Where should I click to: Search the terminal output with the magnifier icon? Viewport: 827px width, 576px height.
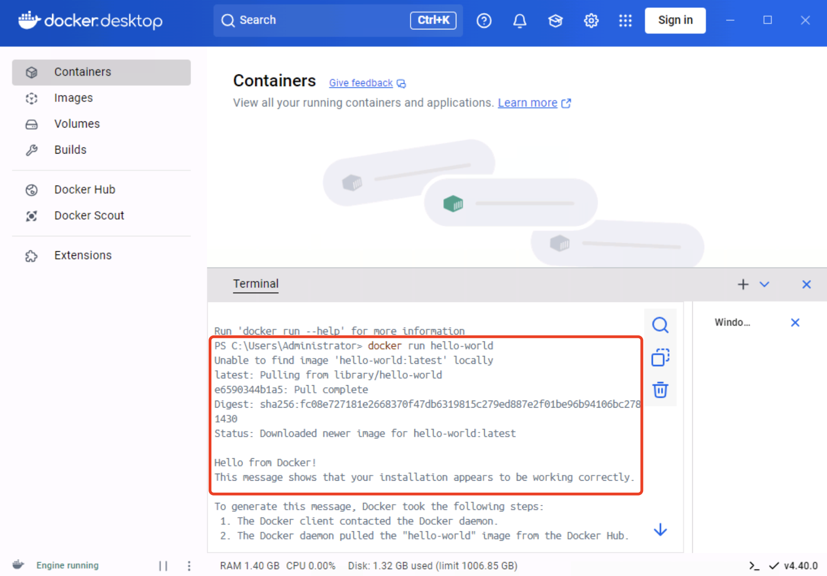point(660,325)
